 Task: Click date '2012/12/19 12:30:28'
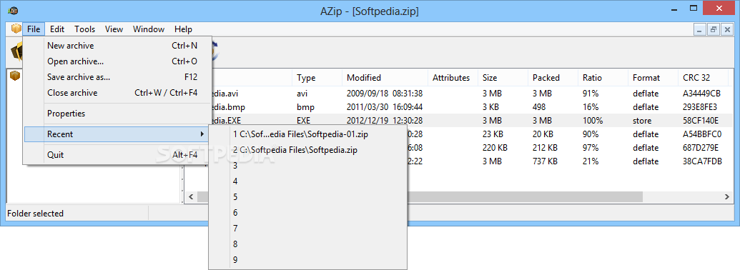click(384, 121)
